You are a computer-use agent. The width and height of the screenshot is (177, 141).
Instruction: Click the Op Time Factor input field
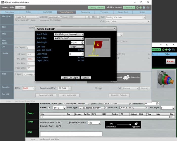[x=93, y=123]
